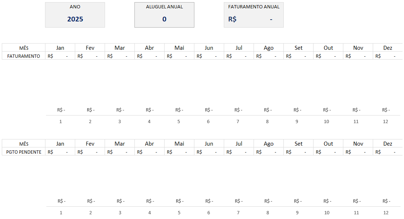The width and height of the screenshot is (404, 219).
Task: Select the PGTO PENDENTE row label cell
Action: [24, 152]
